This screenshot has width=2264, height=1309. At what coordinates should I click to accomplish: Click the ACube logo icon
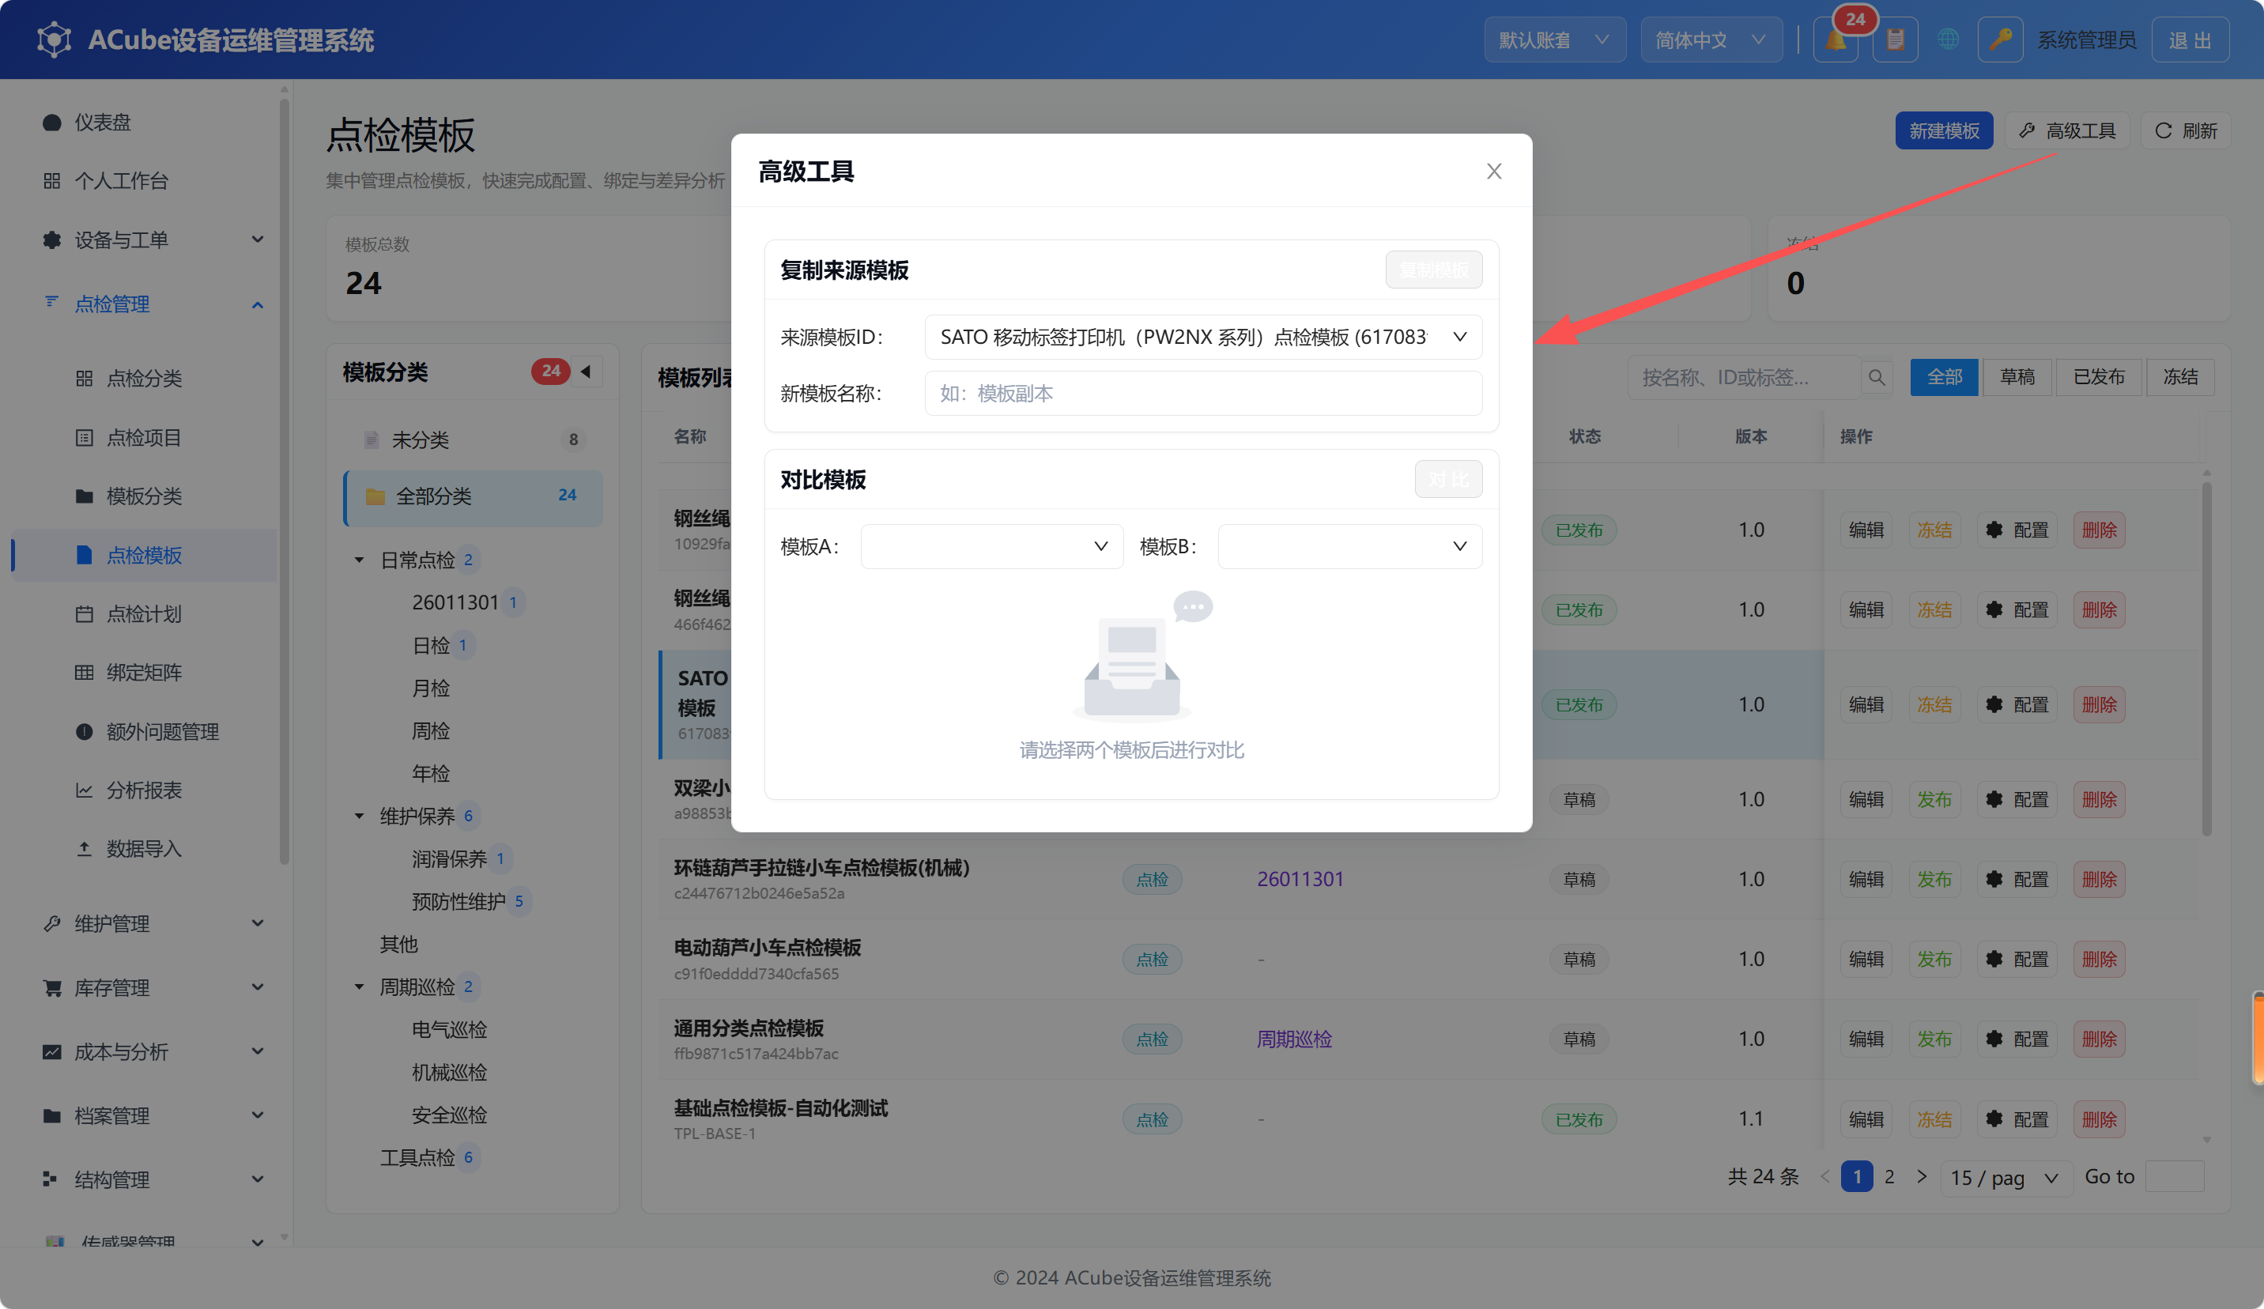point(54,40)
